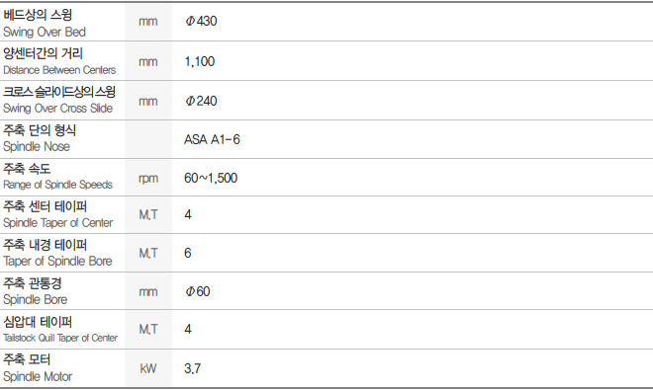Click the Φ240 cross slide value
The width and height of the screenshot is (653, 390).
click(201, 101)
